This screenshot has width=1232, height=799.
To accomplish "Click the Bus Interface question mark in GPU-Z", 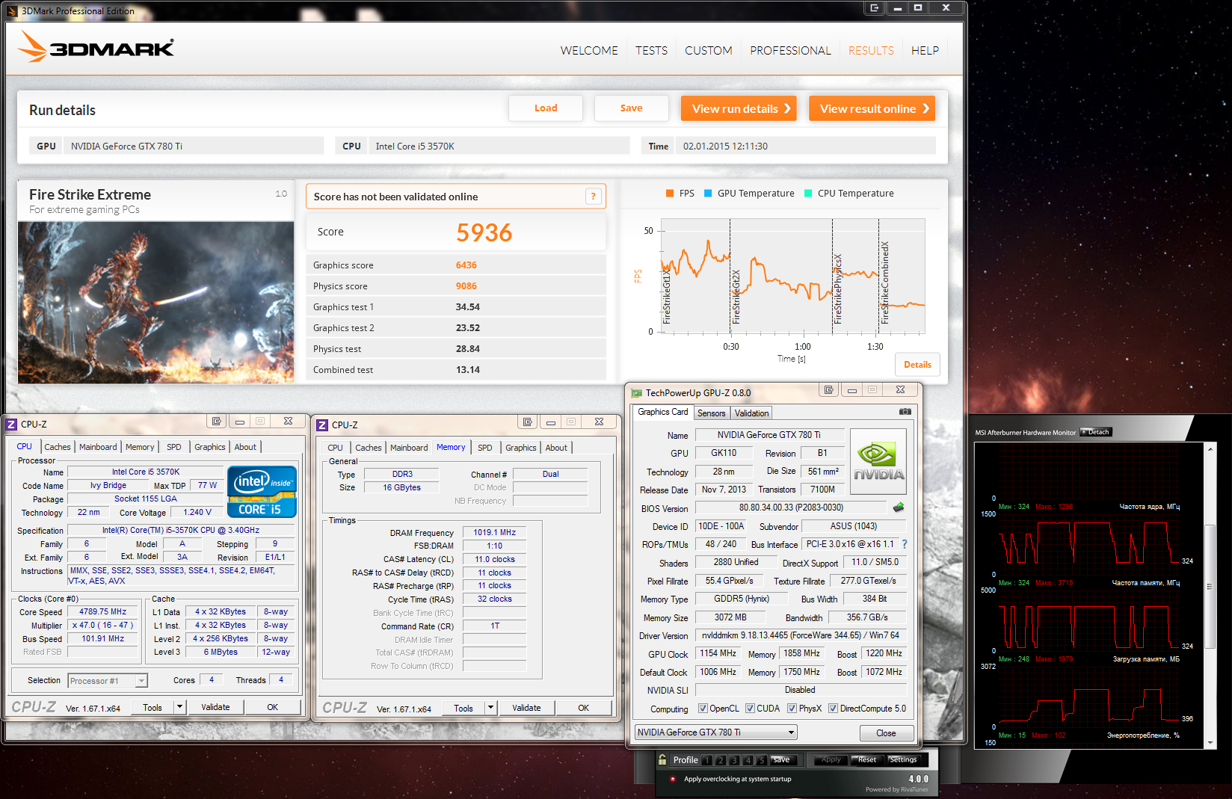I will [905, 544].
